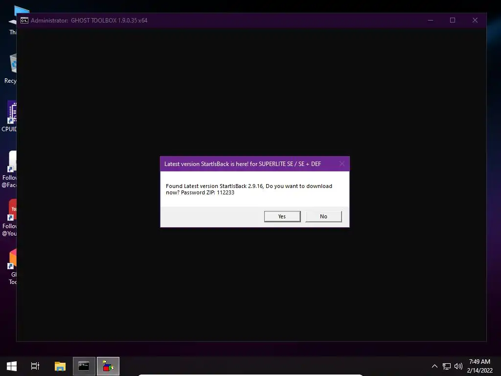Close the Ghost Toolbox window

(475, 20)
